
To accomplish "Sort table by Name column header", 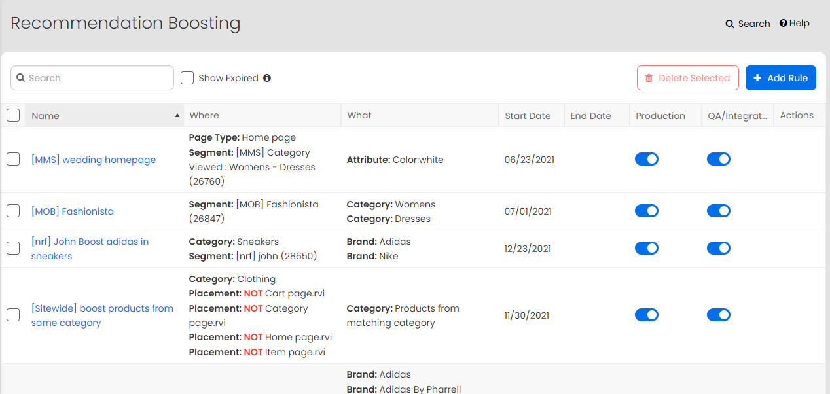I will (x=104, y=115).
